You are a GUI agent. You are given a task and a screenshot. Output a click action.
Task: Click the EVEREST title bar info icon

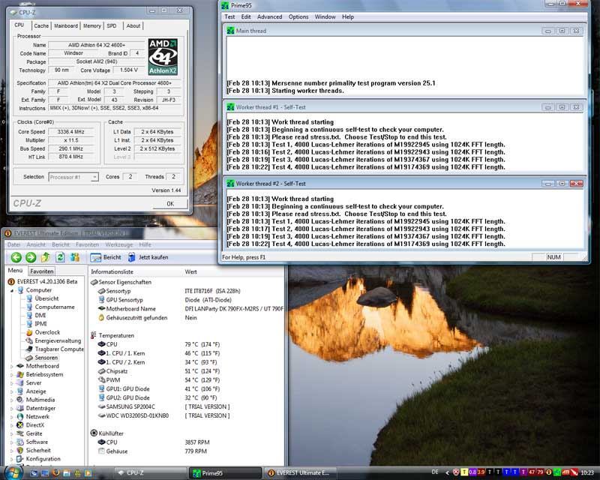click(7, 233)
